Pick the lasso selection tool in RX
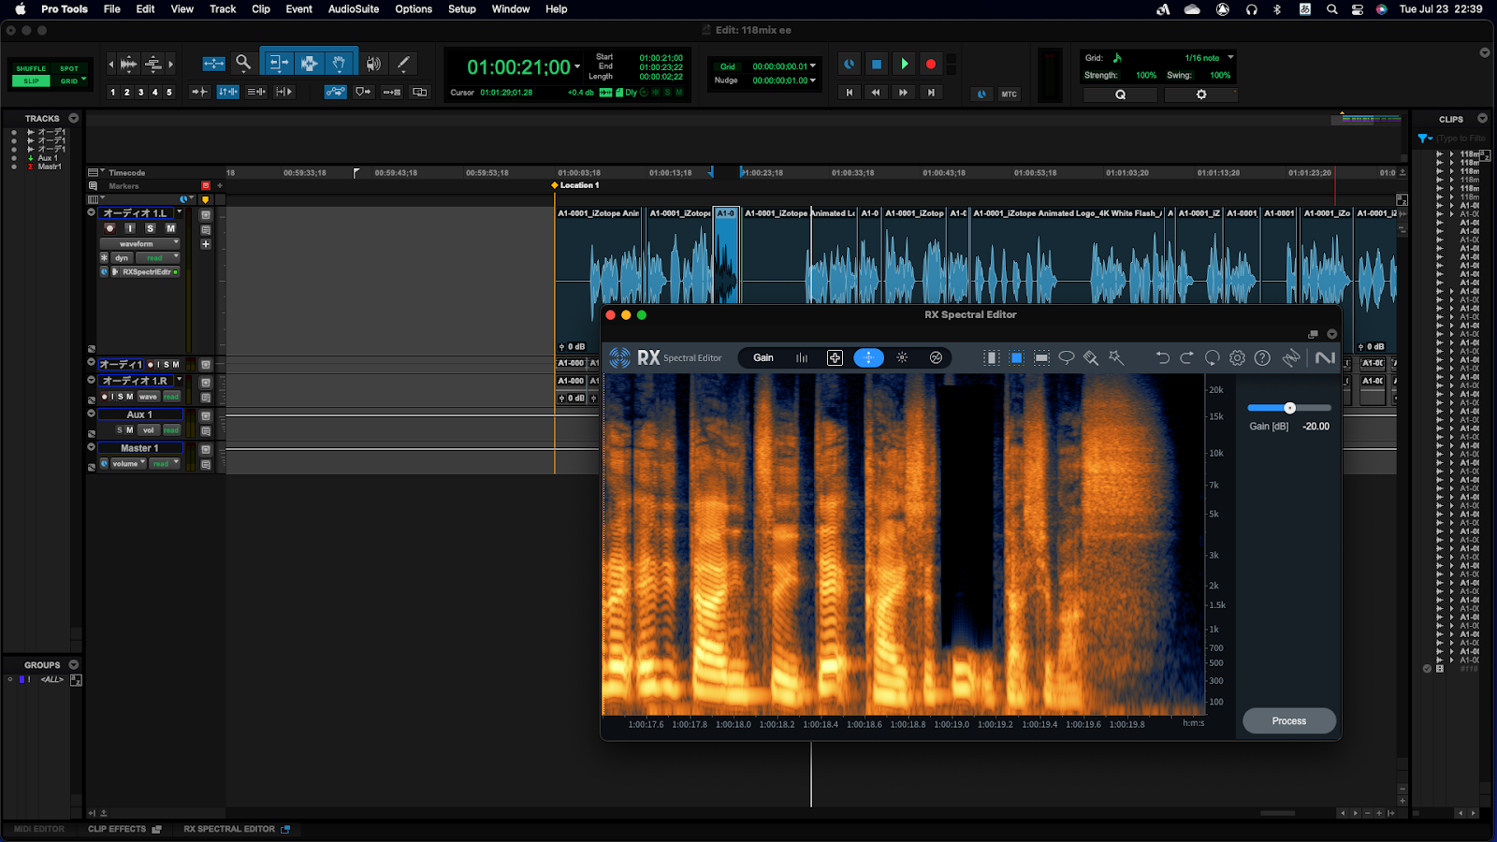This screenshot has height=842, width=1497. [x=1066, y=358]
